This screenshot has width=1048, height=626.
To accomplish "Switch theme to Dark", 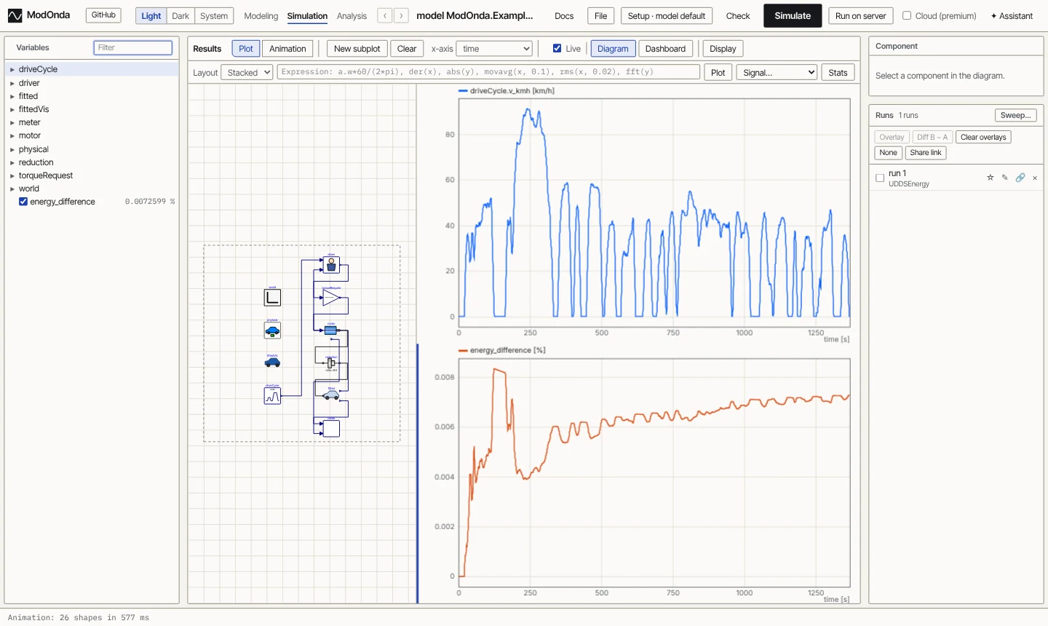I will tap(180, 16).
